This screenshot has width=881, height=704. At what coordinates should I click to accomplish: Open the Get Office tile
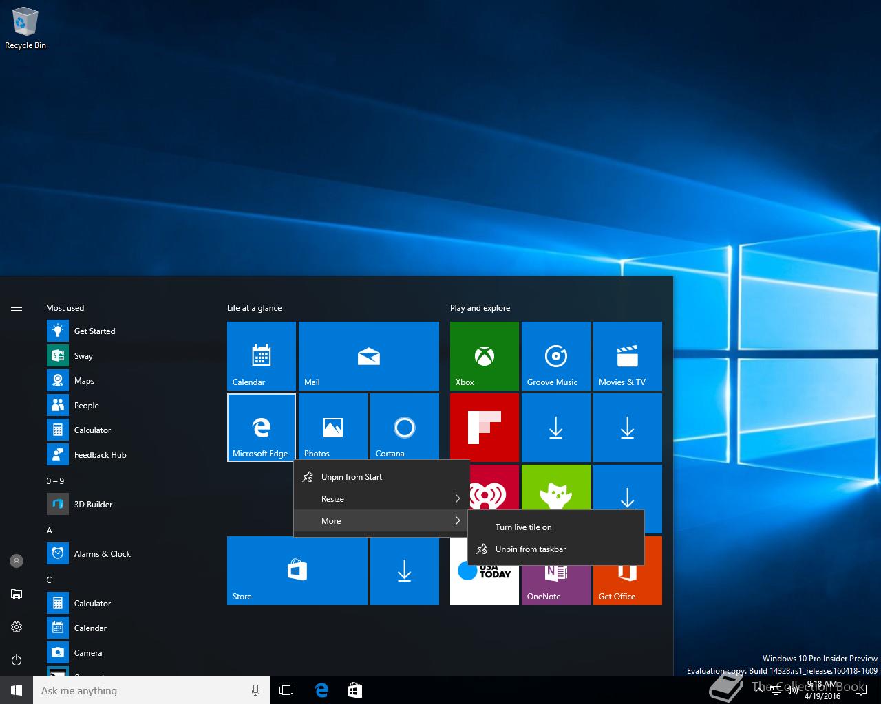click(628, 584)
